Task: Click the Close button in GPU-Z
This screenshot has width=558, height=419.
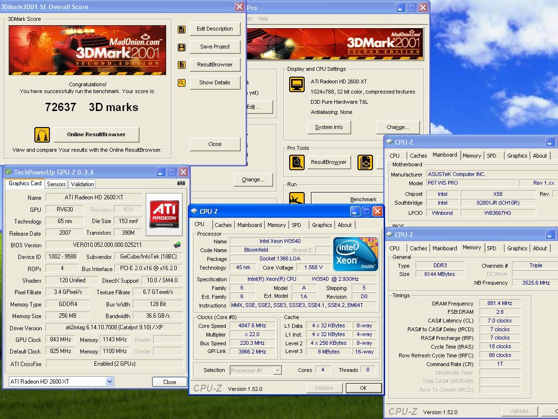Action: [170, 382]
